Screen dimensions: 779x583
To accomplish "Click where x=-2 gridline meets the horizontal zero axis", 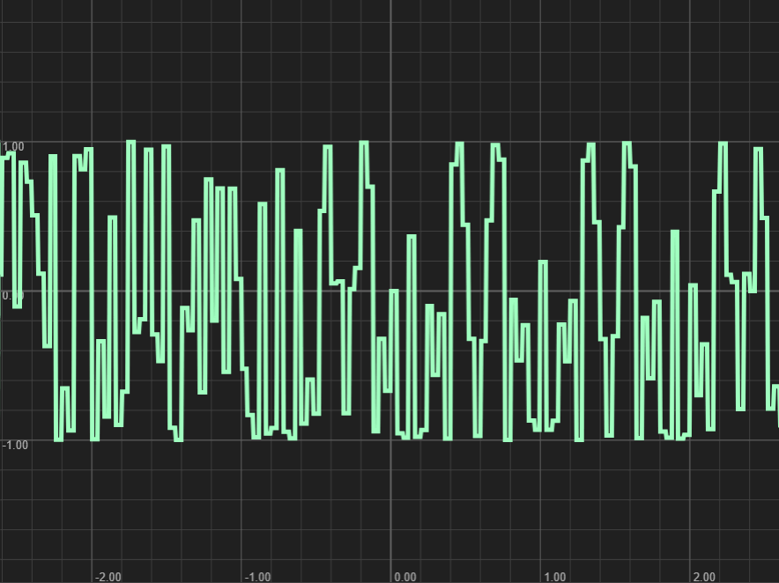I will [92, 291].
